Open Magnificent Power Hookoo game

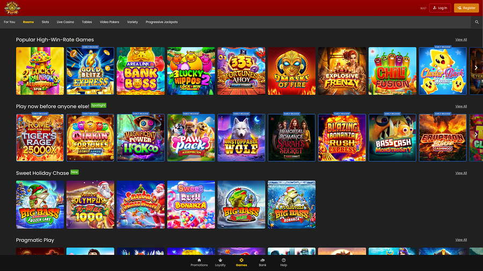[141, 138]
